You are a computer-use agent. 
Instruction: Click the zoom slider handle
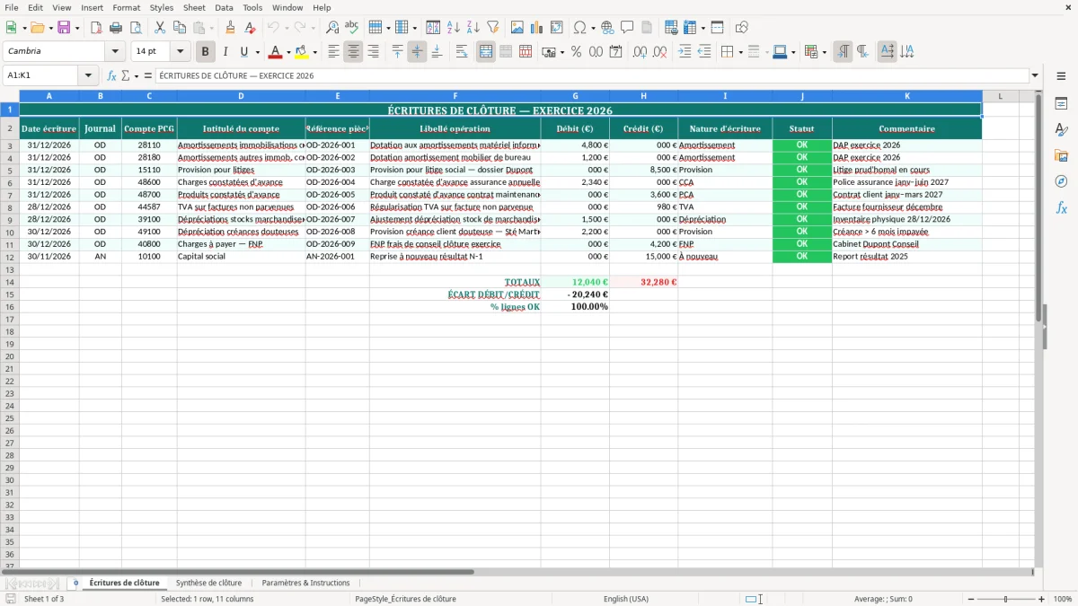click(x=1006, y=599)
